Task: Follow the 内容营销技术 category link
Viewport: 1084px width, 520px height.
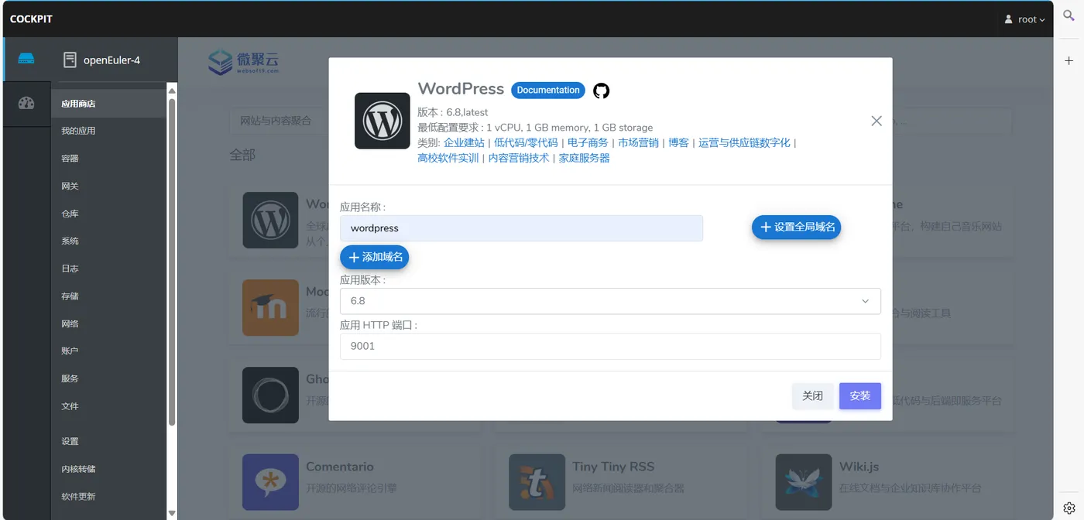Action: pos(519,158)
